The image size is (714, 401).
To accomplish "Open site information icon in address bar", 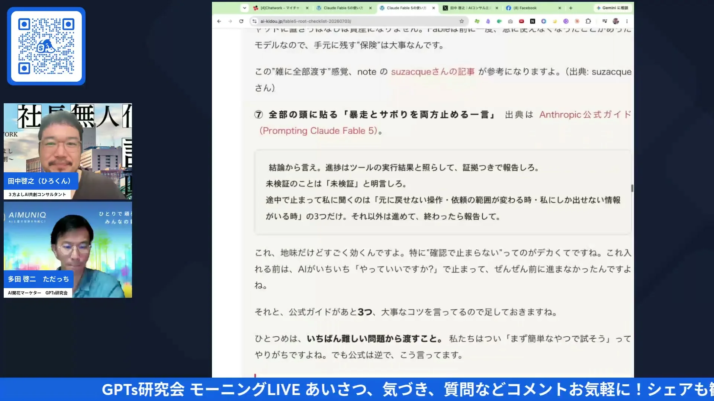I will click(254, 21).
